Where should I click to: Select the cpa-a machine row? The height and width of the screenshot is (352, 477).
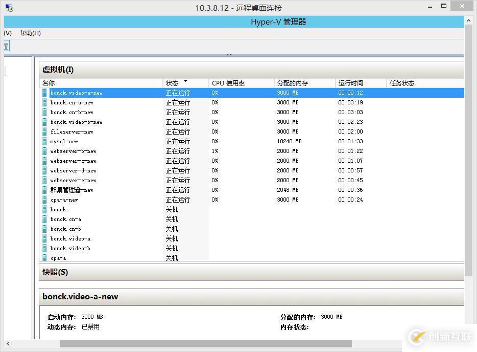[252, 257]
